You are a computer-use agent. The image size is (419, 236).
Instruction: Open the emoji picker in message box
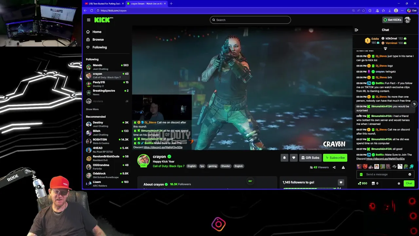(410, 174)
